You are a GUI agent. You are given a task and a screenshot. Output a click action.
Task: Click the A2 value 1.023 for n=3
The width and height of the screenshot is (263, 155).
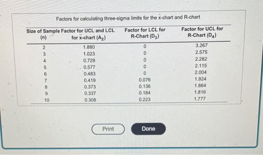89,54
